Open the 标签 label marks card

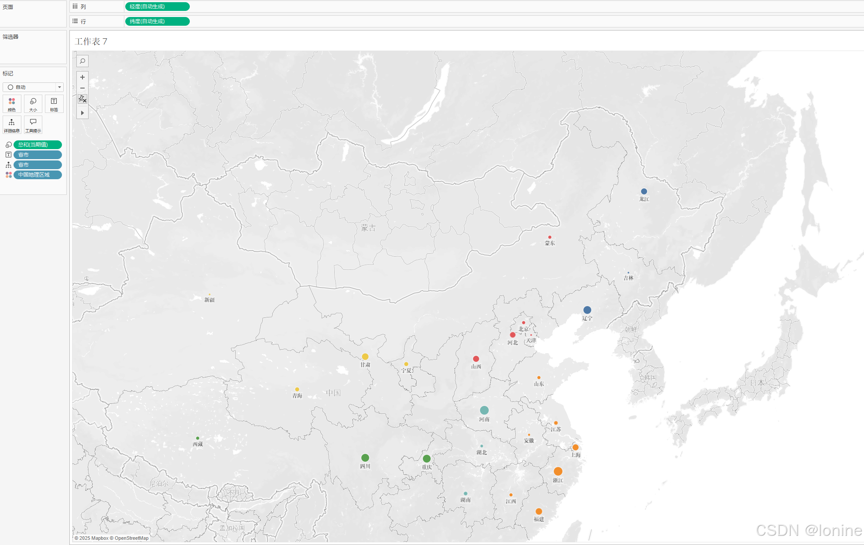[x=54, y=104]
